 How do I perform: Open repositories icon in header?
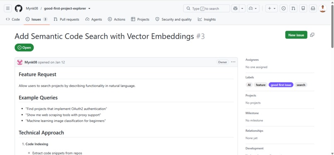pyautogui.click(x=303, y=9)
